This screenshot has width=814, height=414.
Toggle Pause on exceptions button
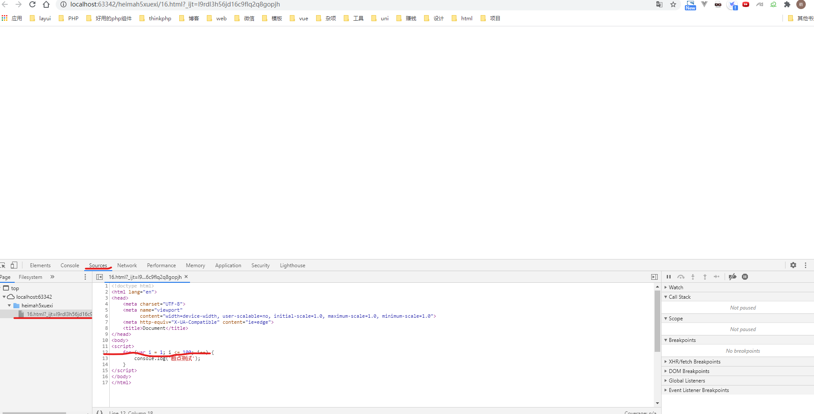click(x=745, y=277)
